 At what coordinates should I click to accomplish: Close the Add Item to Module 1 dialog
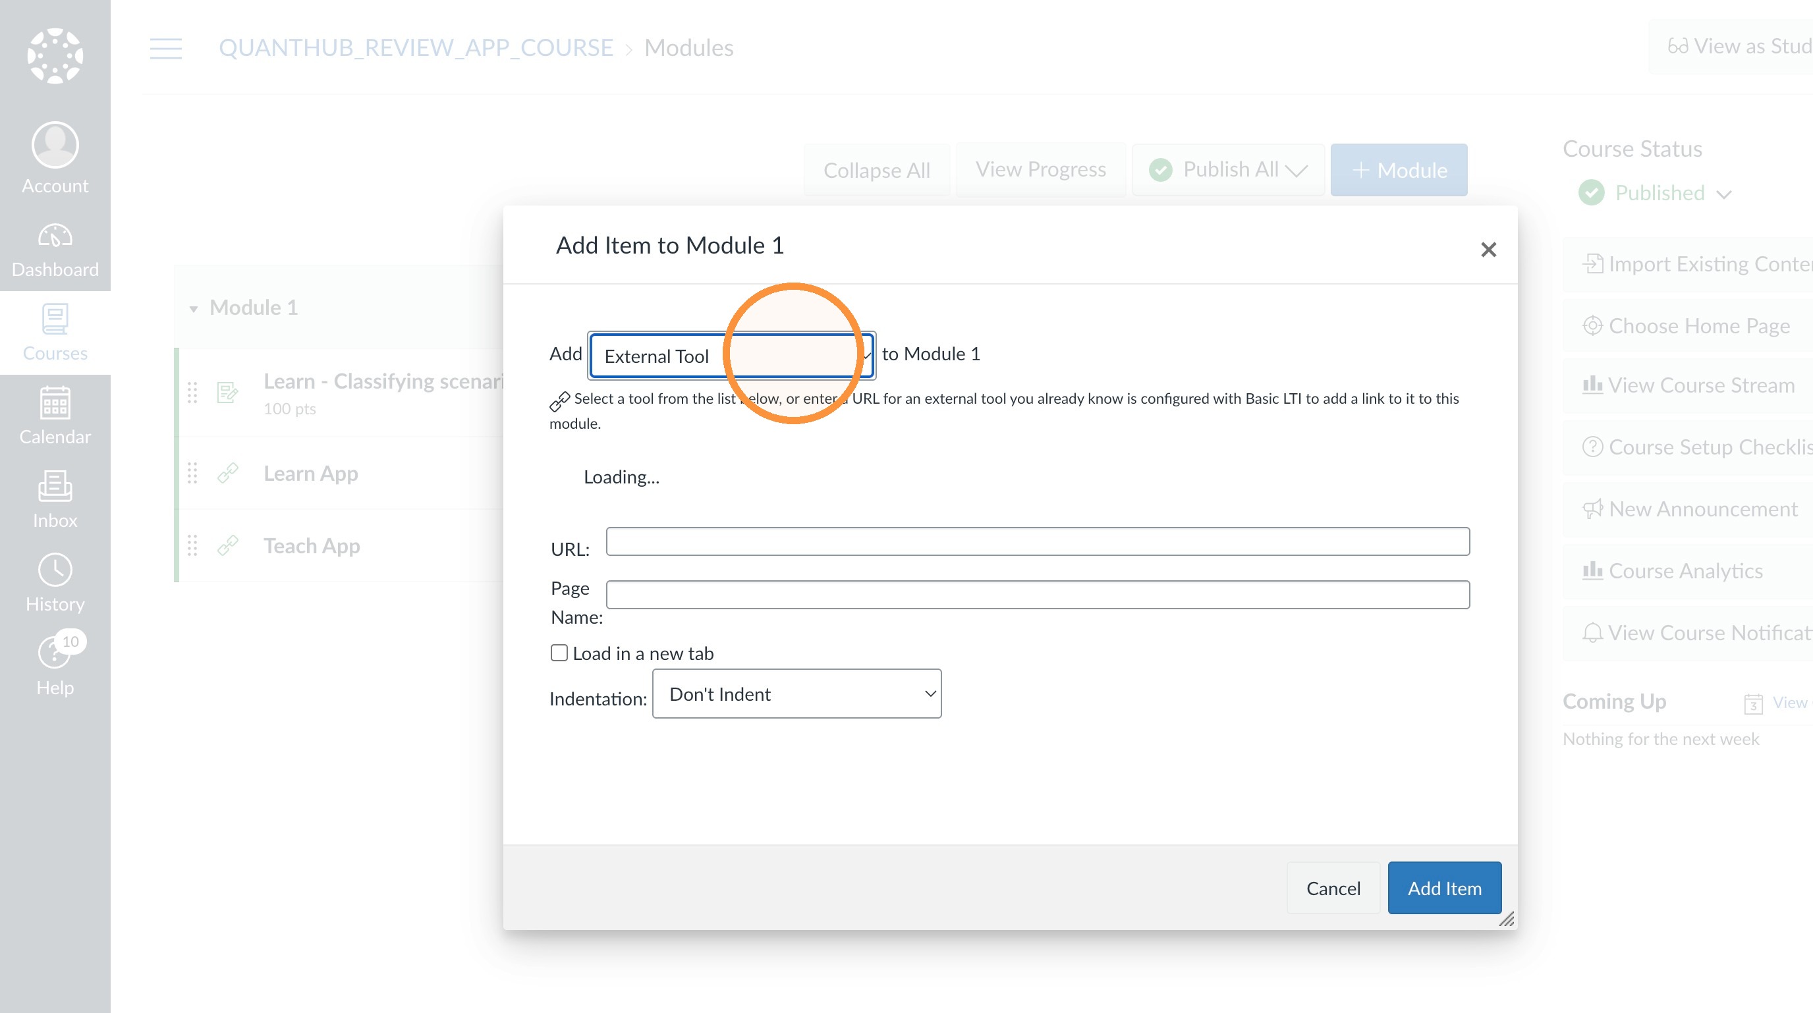click(1488, 249)
